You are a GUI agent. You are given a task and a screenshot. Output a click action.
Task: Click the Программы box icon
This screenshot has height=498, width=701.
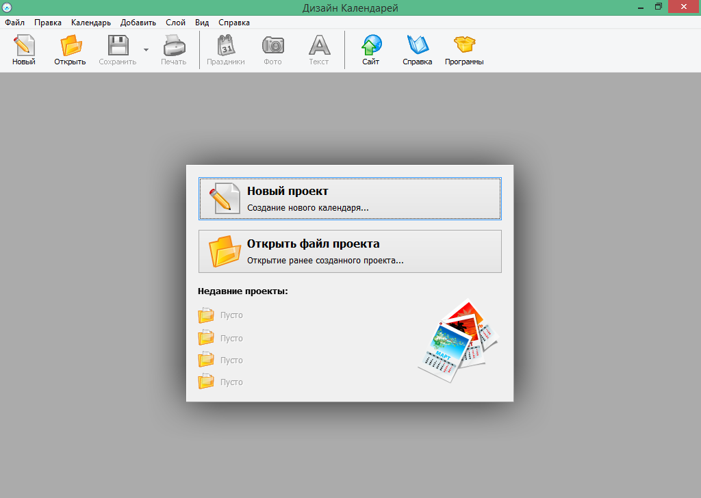pos(464,46)
